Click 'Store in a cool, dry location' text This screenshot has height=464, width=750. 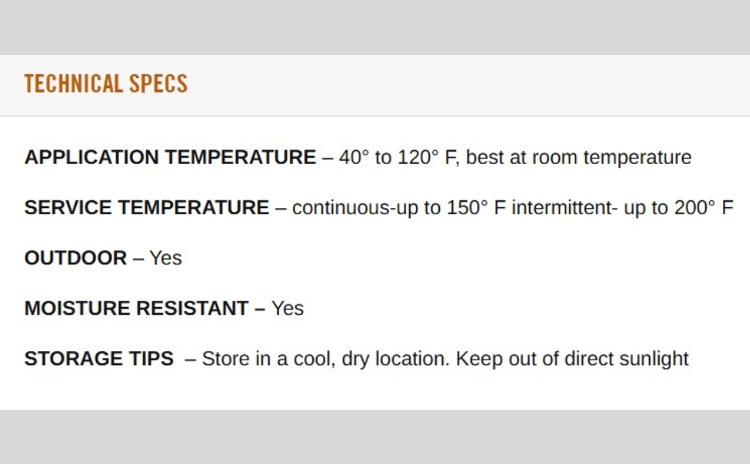325,359
